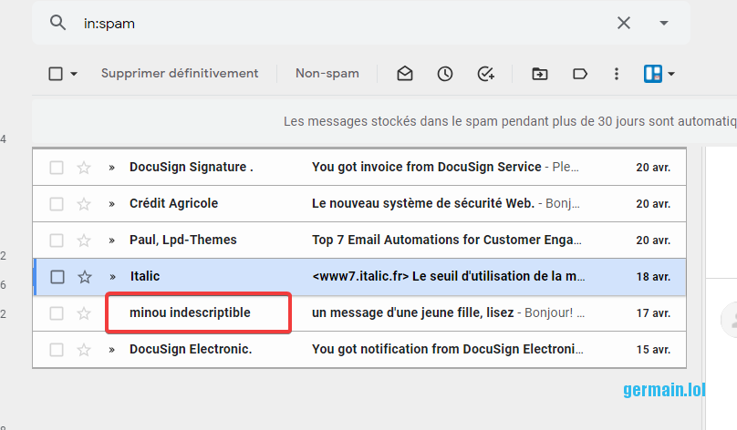Snooze using the clock icon
This screenshot has height=430, width=737.
click(445, 74)
